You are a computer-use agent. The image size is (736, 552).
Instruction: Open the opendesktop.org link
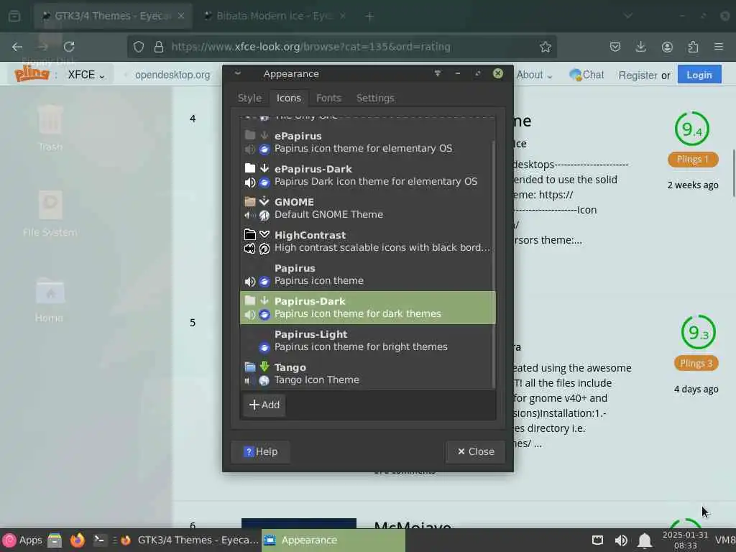(172, 75)
